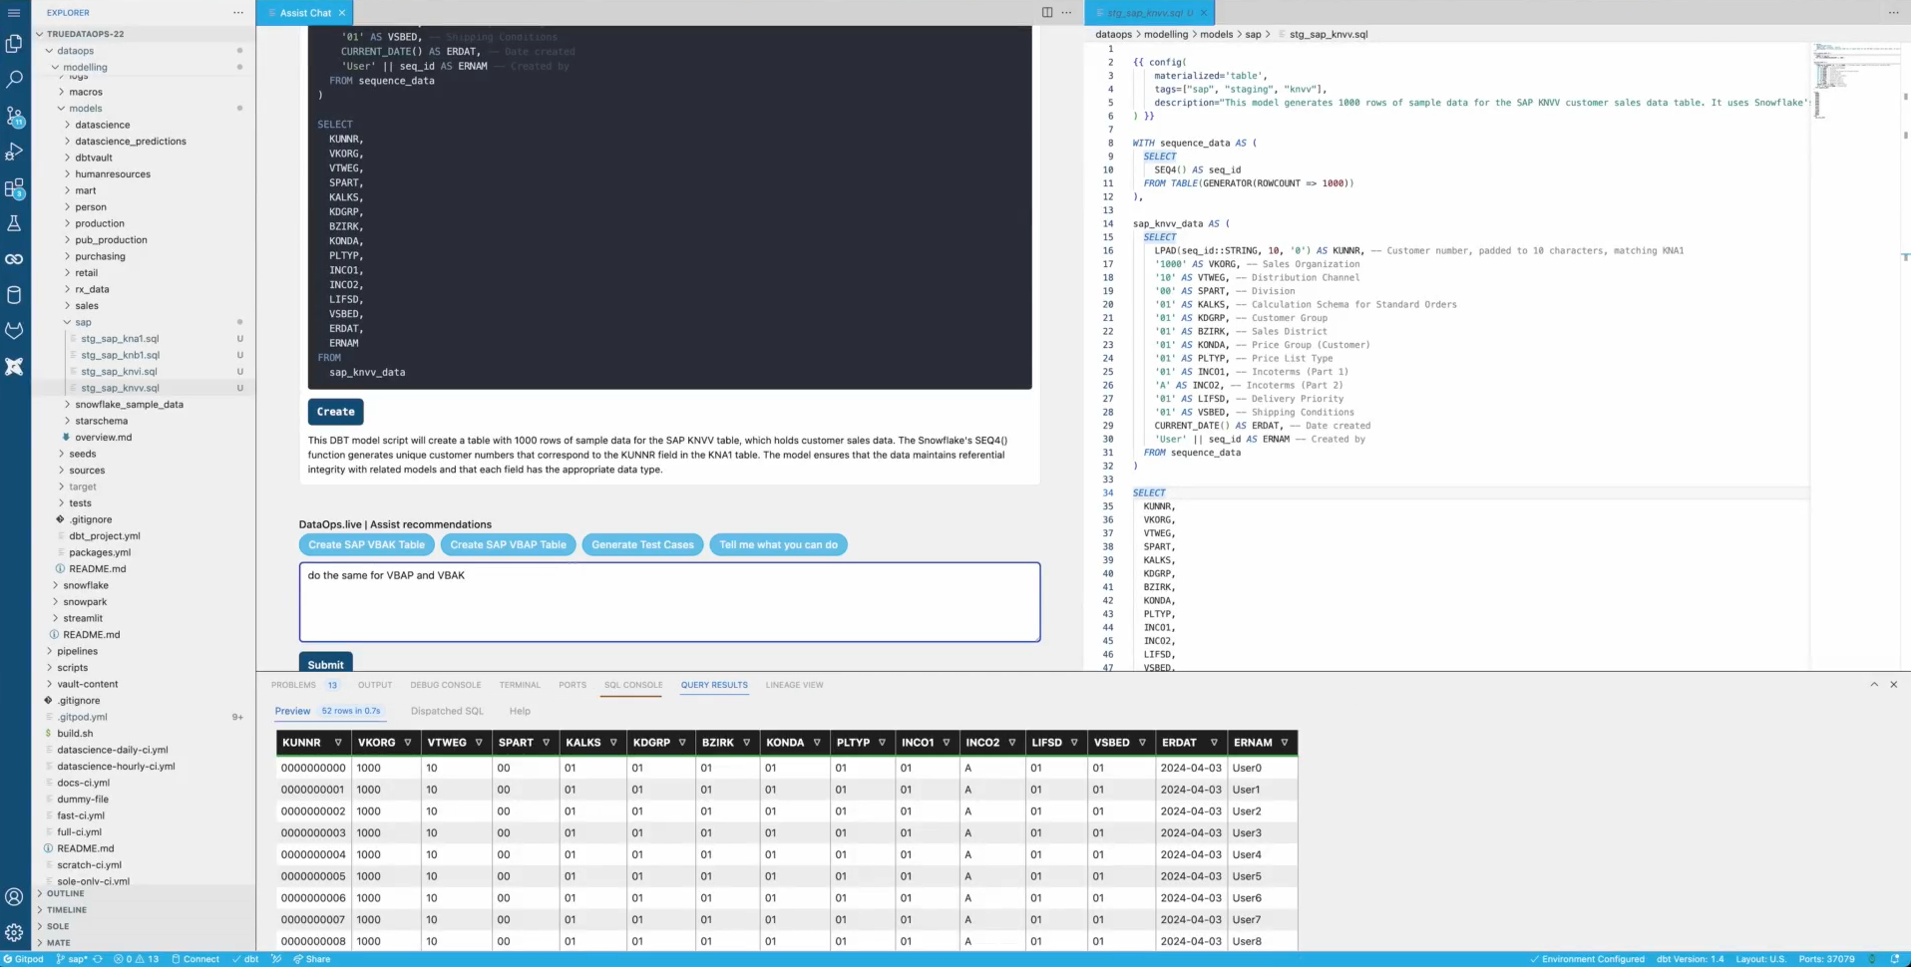
Task: Open the Source Control view
Action: 14,116
